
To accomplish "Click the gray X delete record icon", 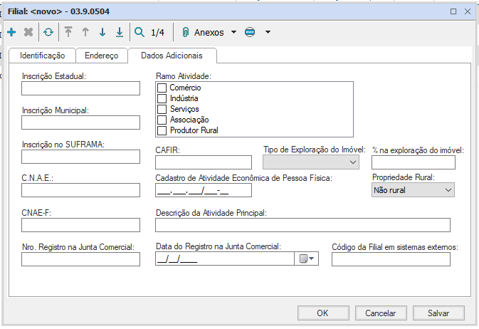I will (x=28, y=32).
